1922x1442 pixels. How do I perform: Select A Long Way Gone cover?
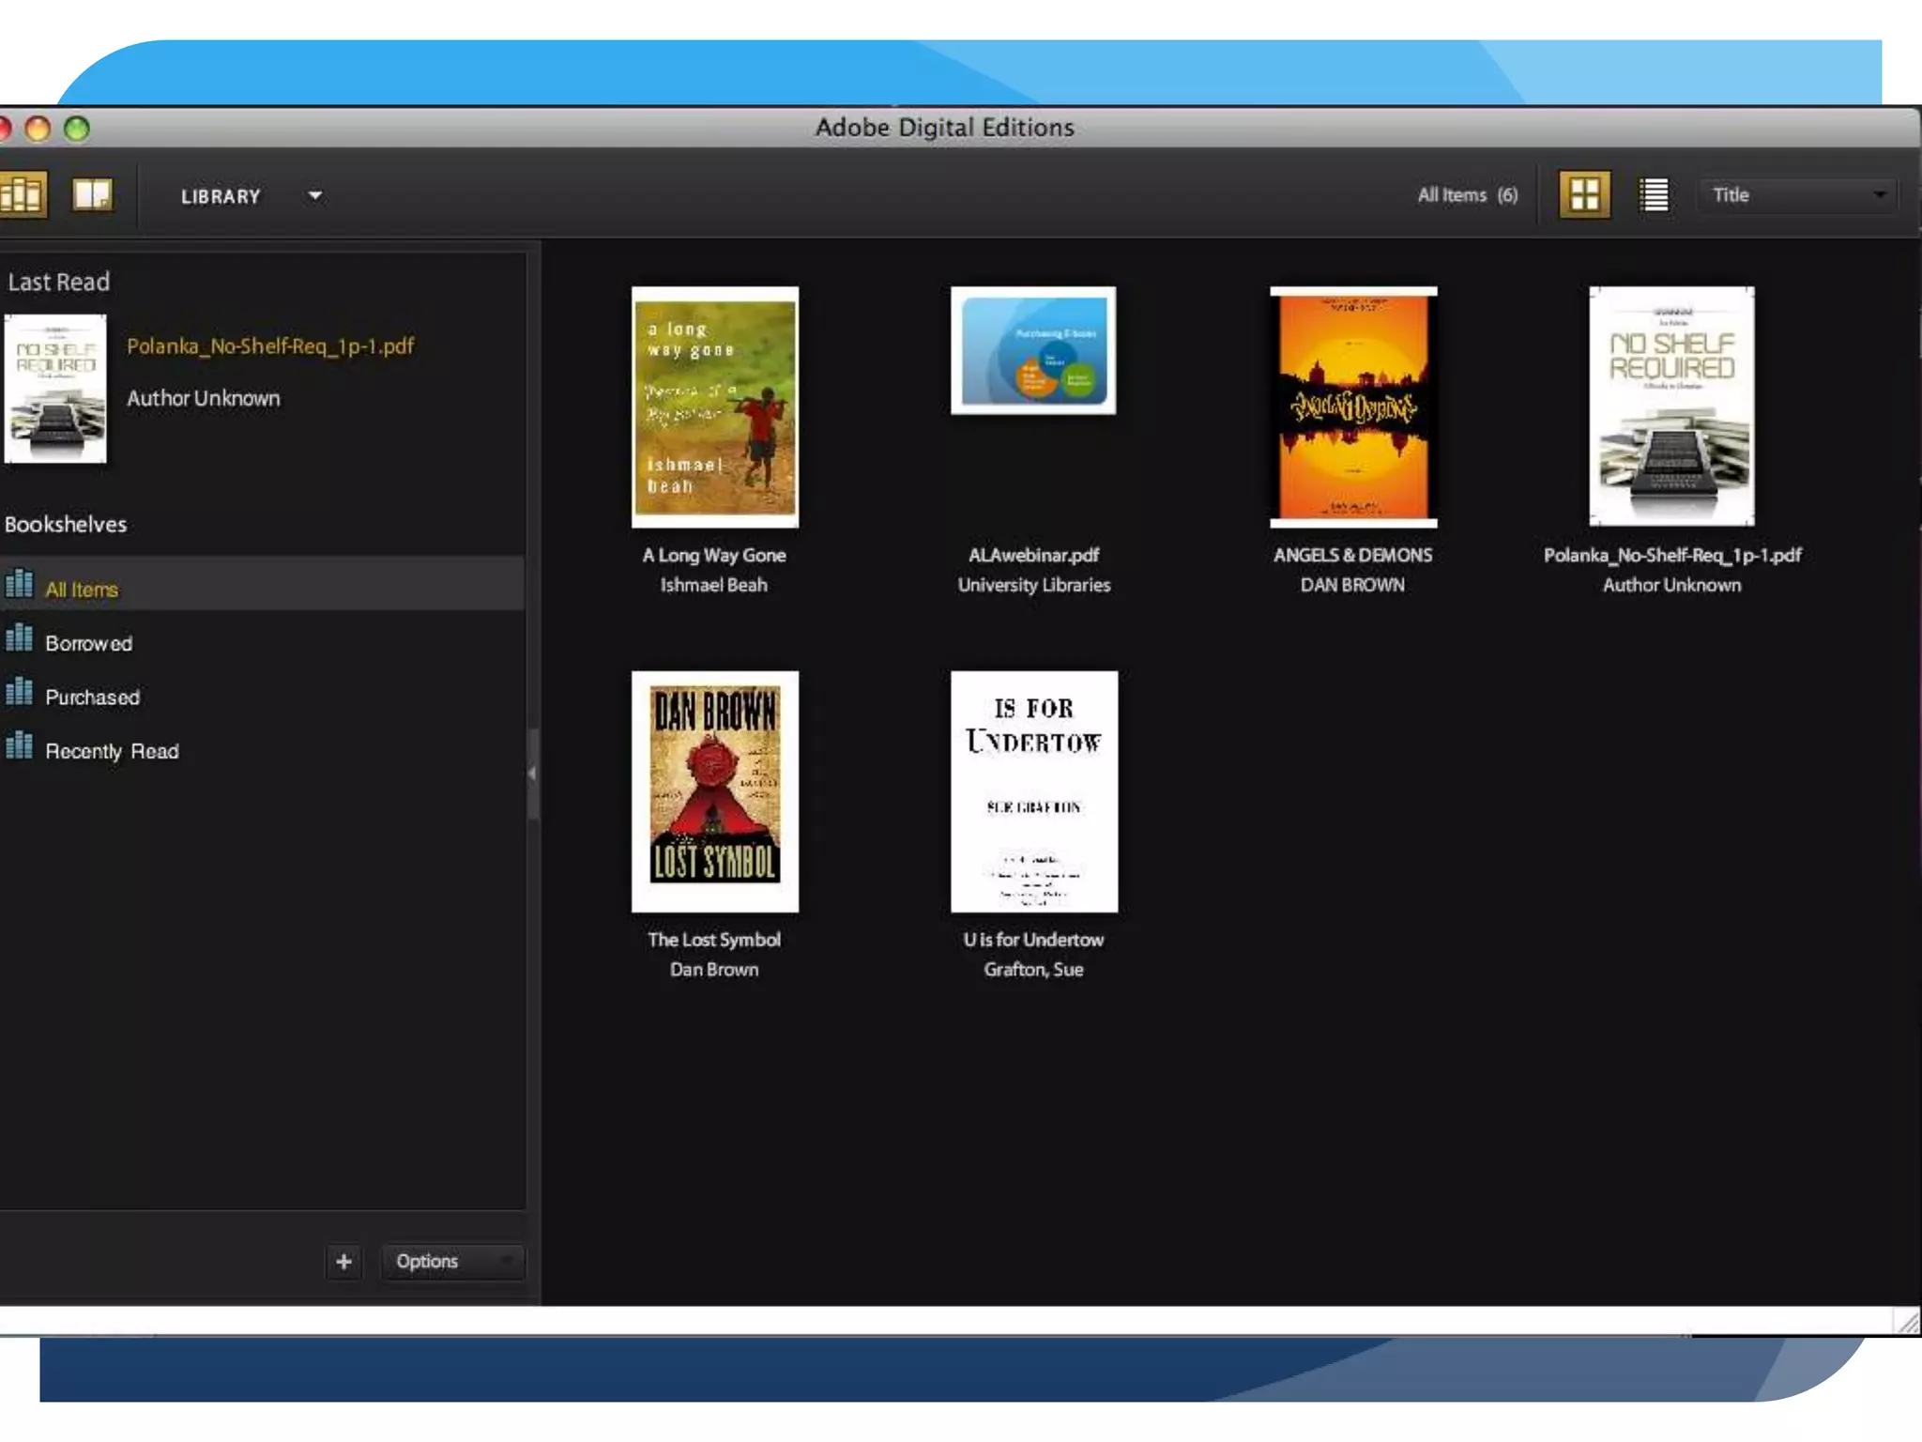click(714, 407)
